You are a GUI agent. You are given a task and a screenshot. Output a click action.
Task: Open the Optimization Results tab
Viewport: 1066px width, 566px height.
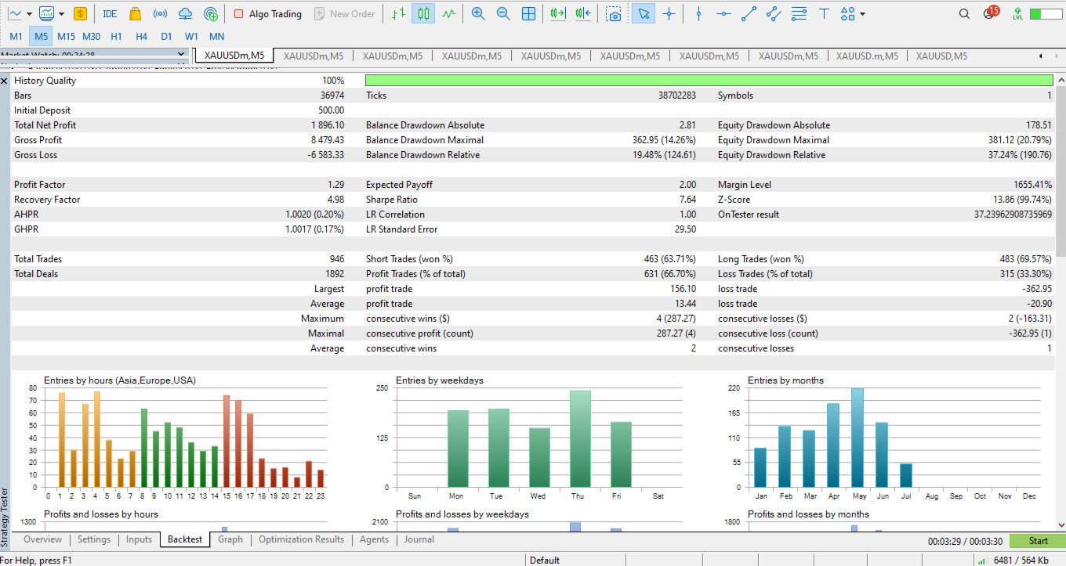pos(301,539)
